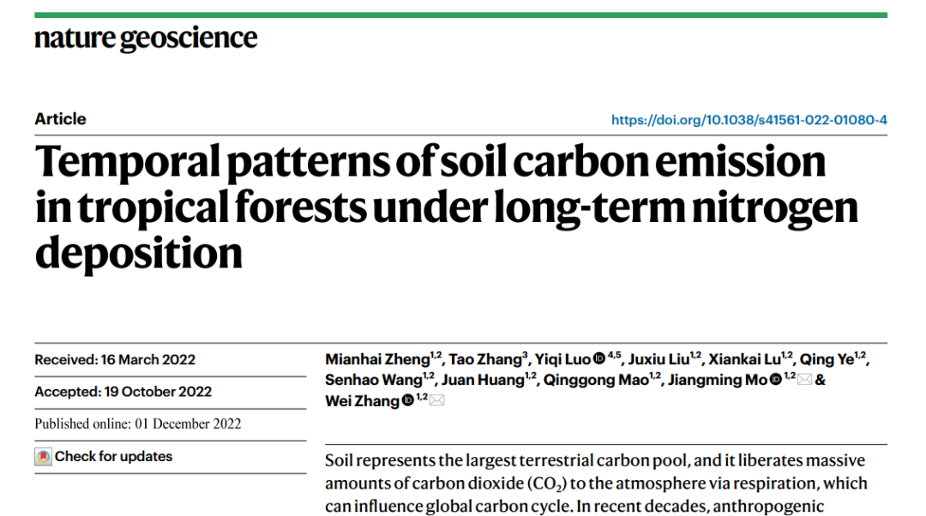Click the email envelope after Jiangming Mo
Viewport: 926px width, 516px height.
tap(804, 380)
